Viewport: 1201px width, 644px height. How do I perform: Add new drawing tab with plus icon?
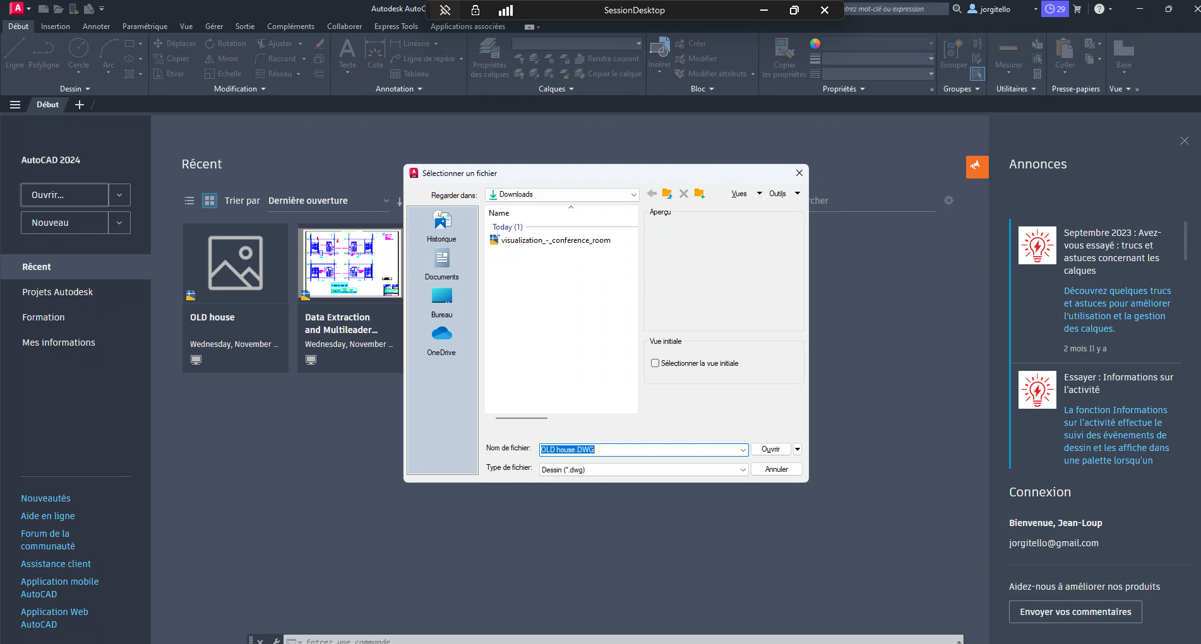click(80, 105)
